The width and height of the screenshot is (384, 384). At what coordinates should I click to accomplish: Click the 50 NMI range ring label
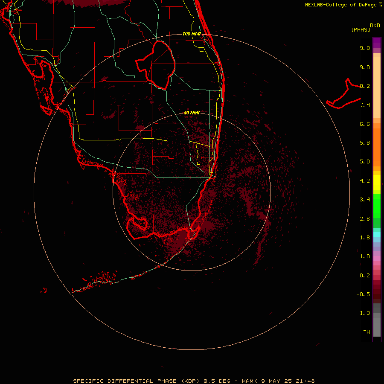tap(192, 113)
